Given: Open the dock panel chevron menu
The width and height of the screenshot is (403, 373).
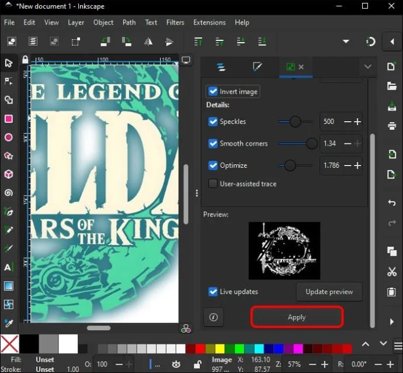Looking at the screenshot, I should coord(368,67).
